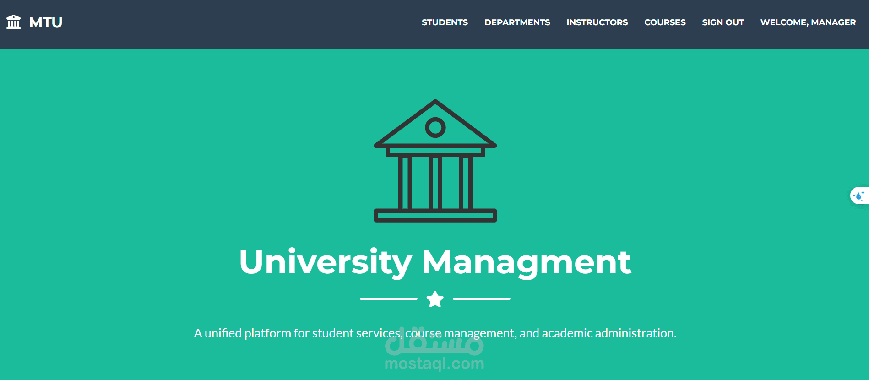Click the unified platform description text

point(435,333)
